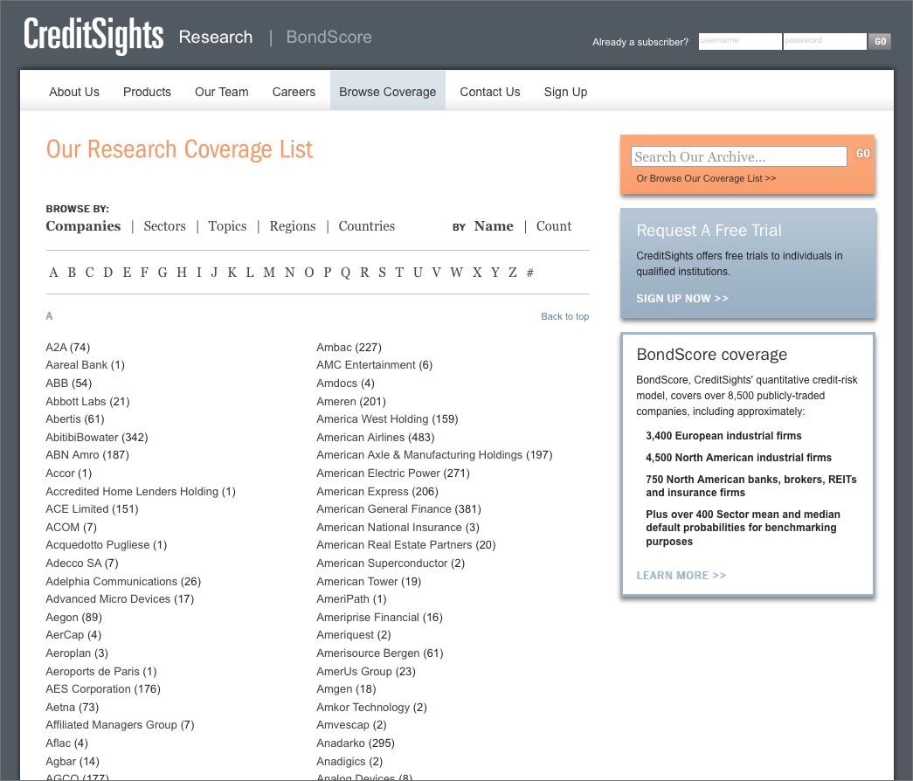Jump to letter G in alphabet index
Viewport: 913px width, 781px height.
point(163,273)
